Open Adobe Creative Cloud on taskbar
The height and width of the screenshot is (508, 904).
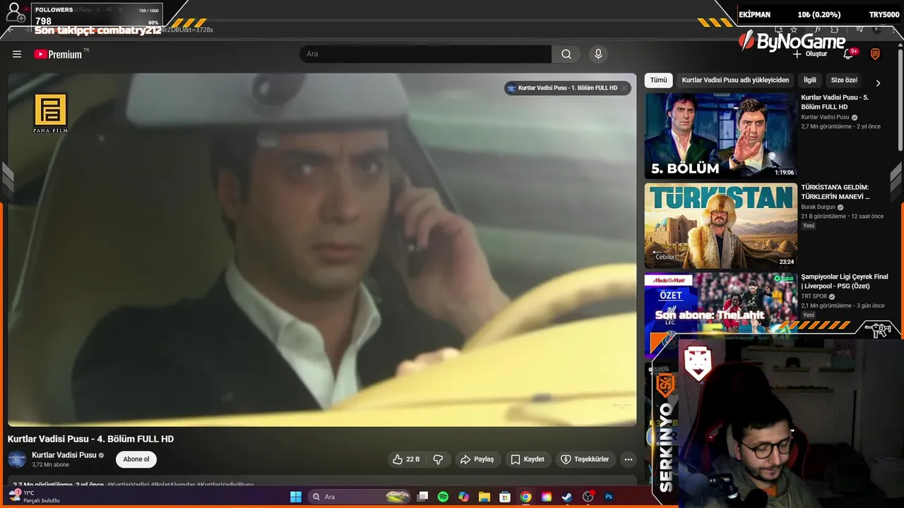546,497
